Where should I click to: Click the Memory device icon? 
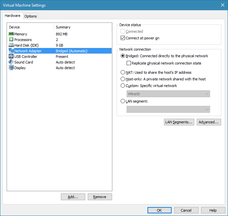tap(11, 34)
